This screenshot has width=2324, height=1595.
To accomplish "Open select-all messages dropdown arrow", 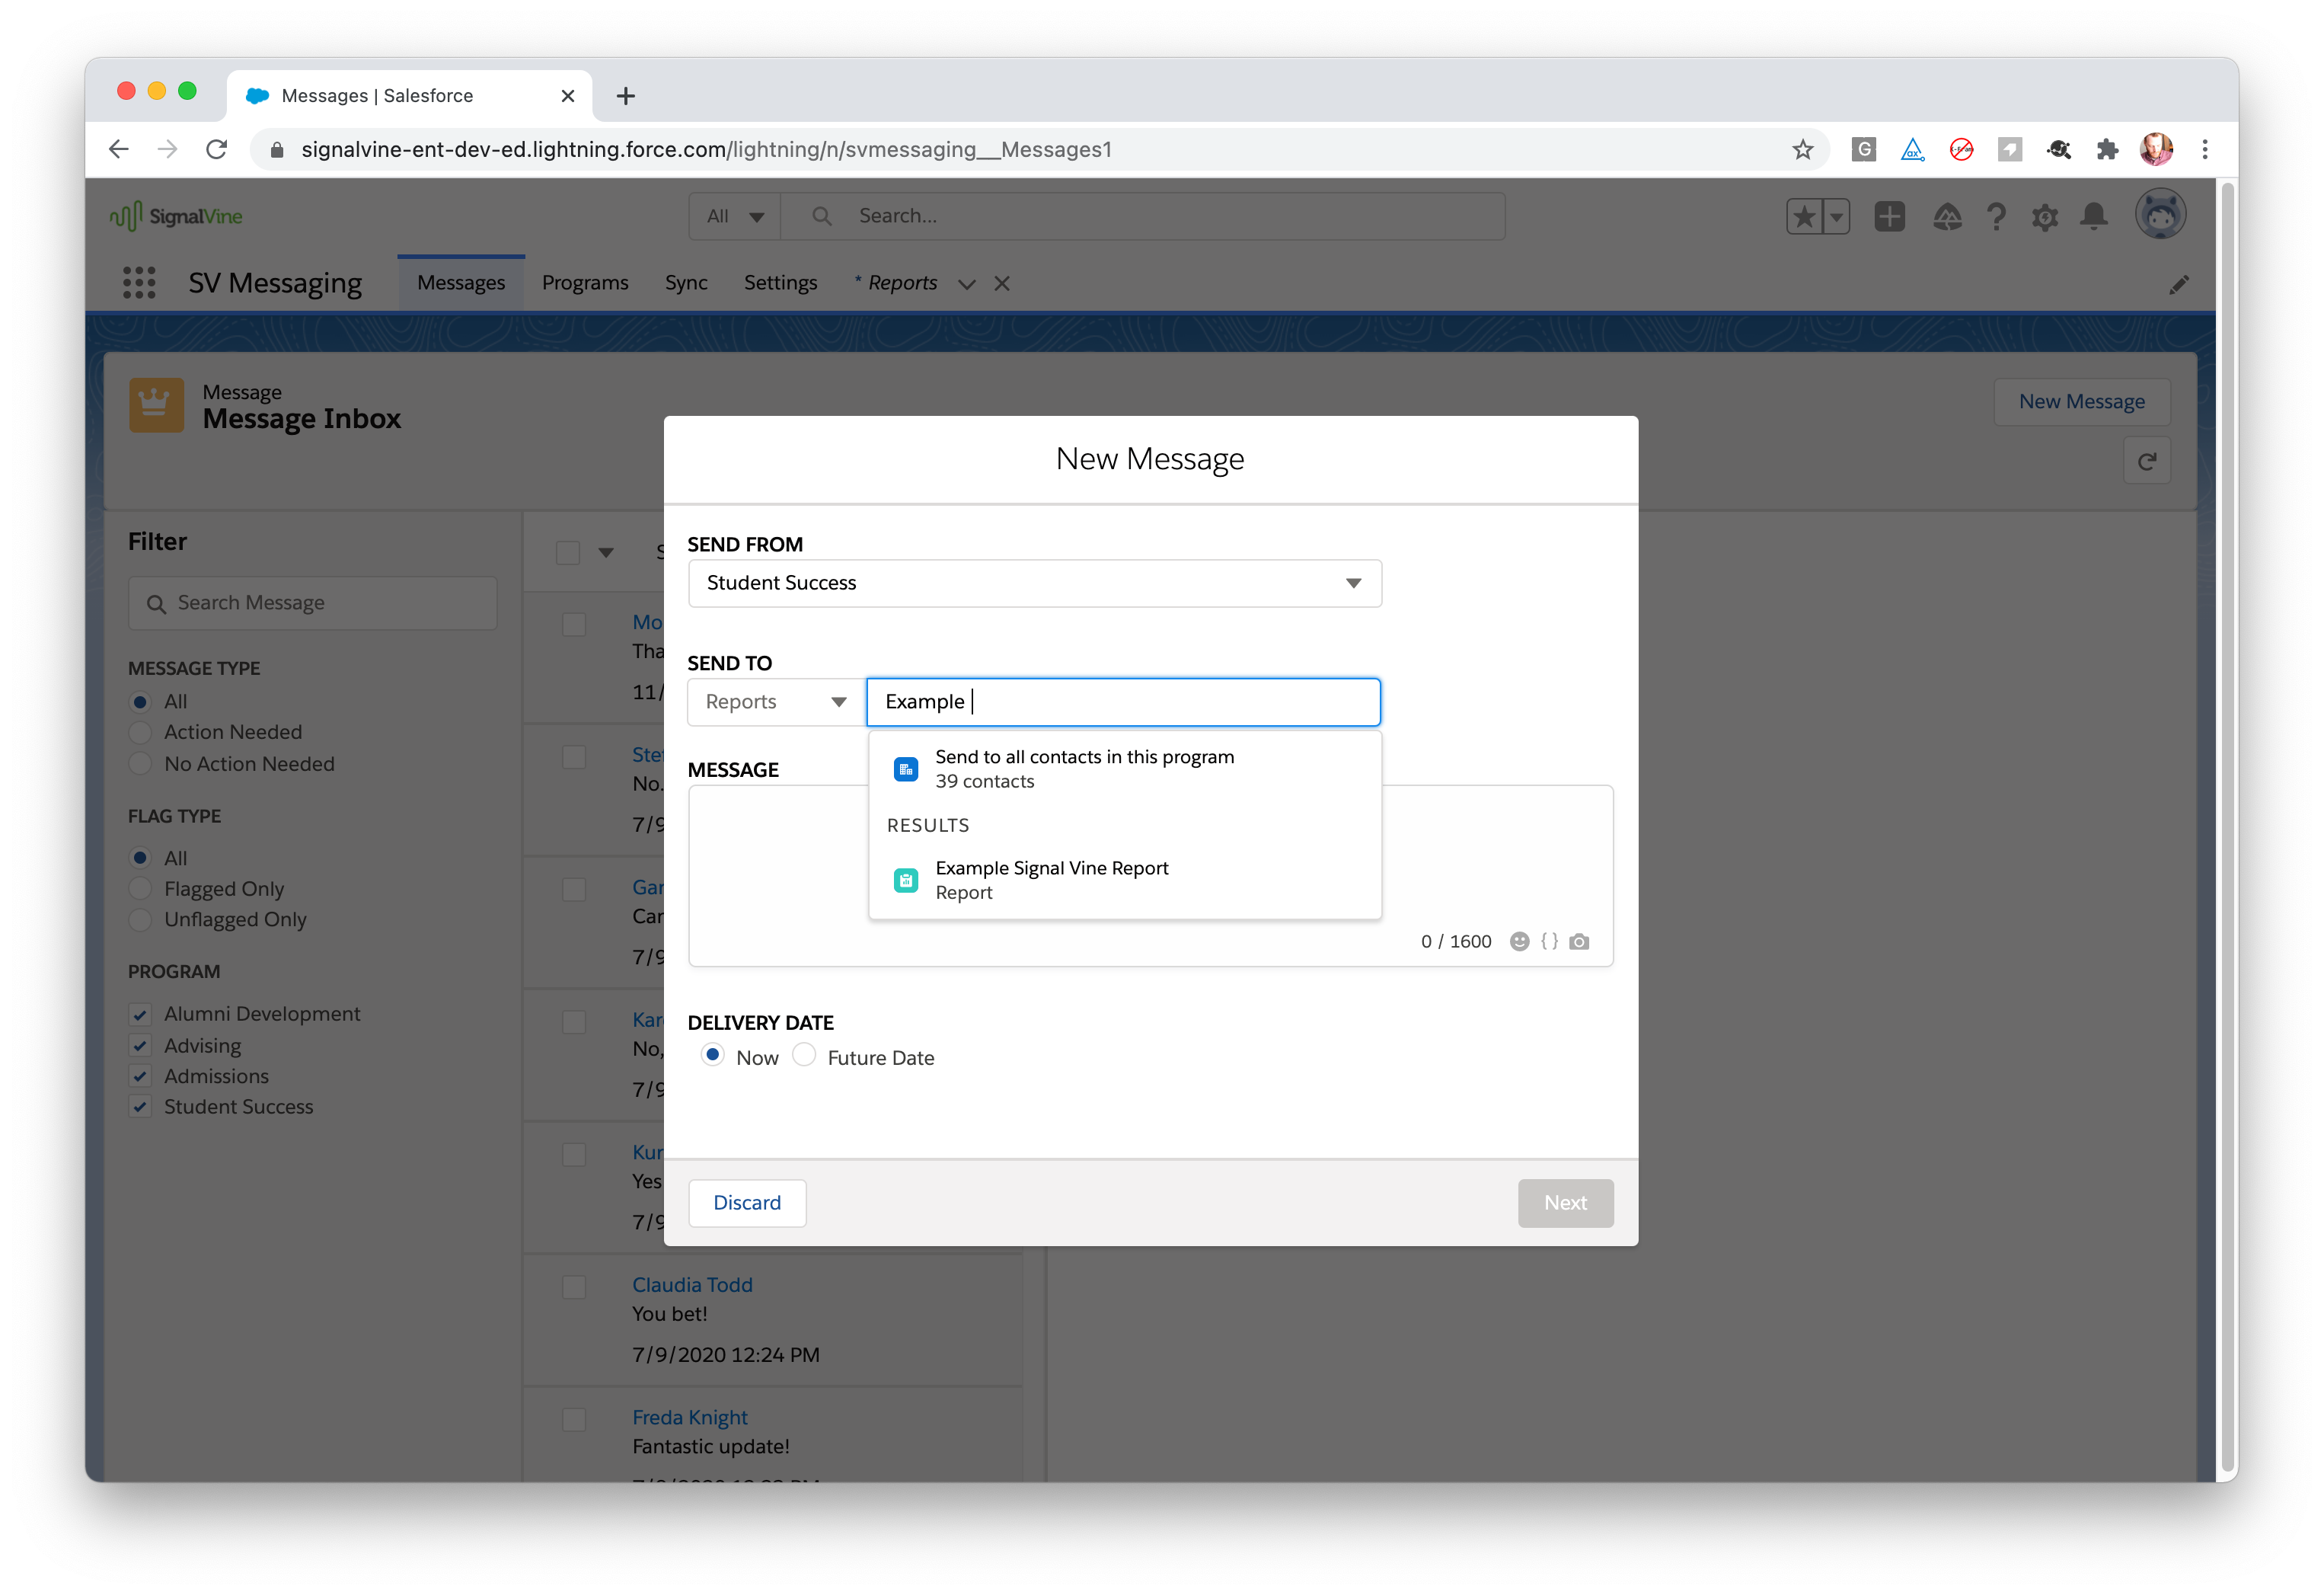I will point(606,552).
